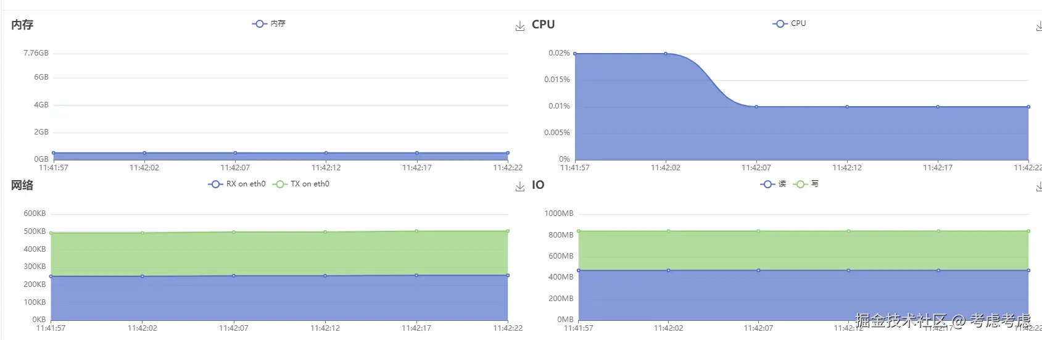Hide the RX on eth0 series

tap(238, 184)
